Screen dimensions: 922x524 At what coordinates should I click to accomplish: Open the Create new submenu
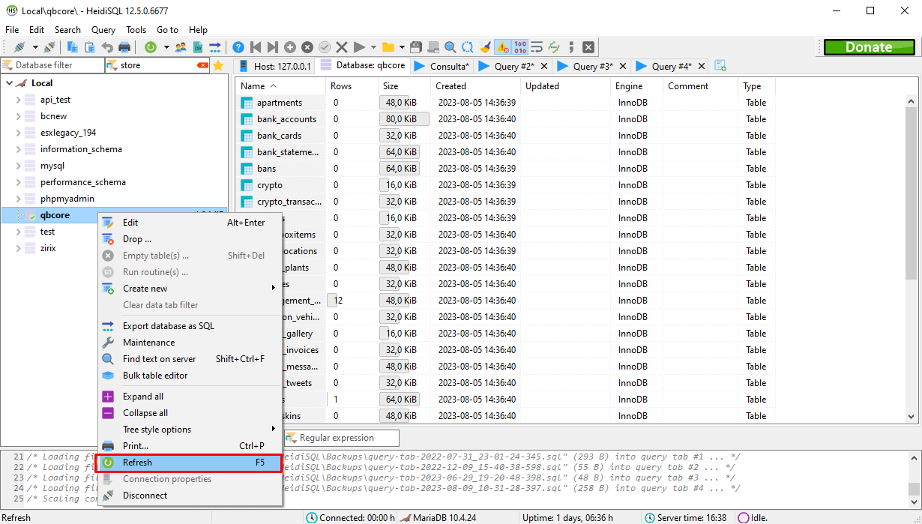(x=190, y=289)
